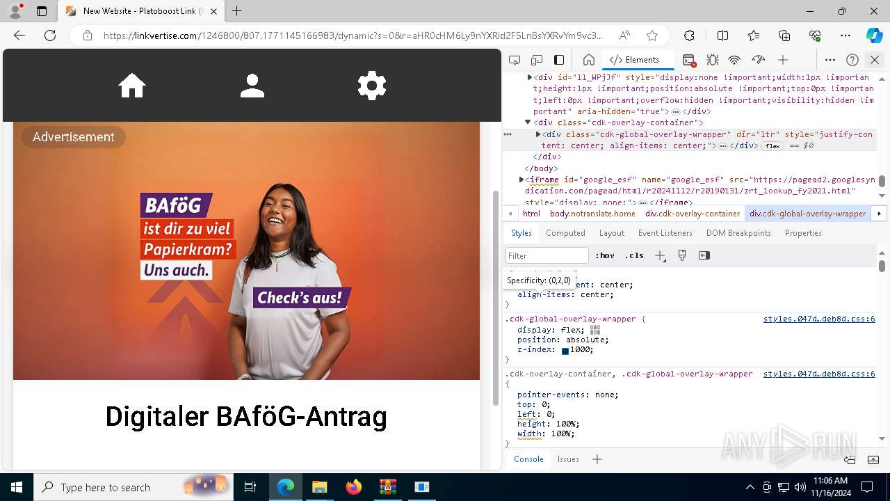
Task: Collapse the cdk-overlay-container div
Action: 528,122
